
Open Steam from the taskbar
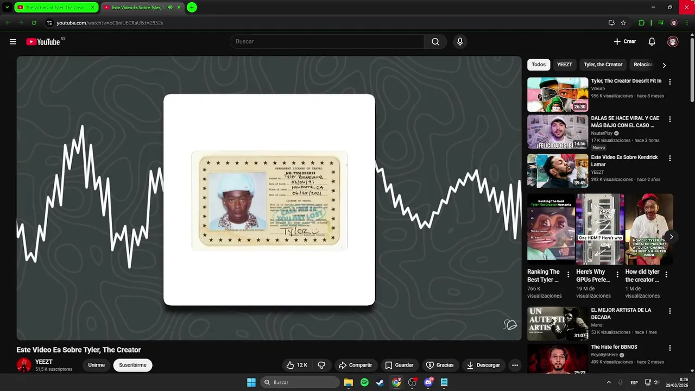(x=380, y=382)
